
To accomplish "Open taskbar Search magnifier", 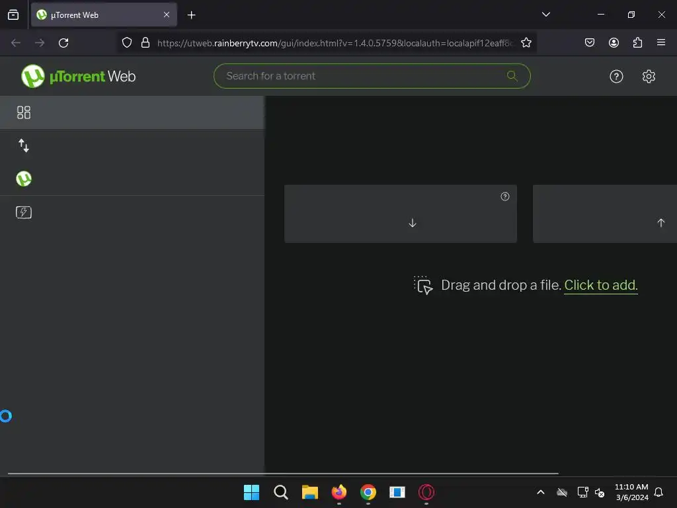I will click(x=280, y=492).
